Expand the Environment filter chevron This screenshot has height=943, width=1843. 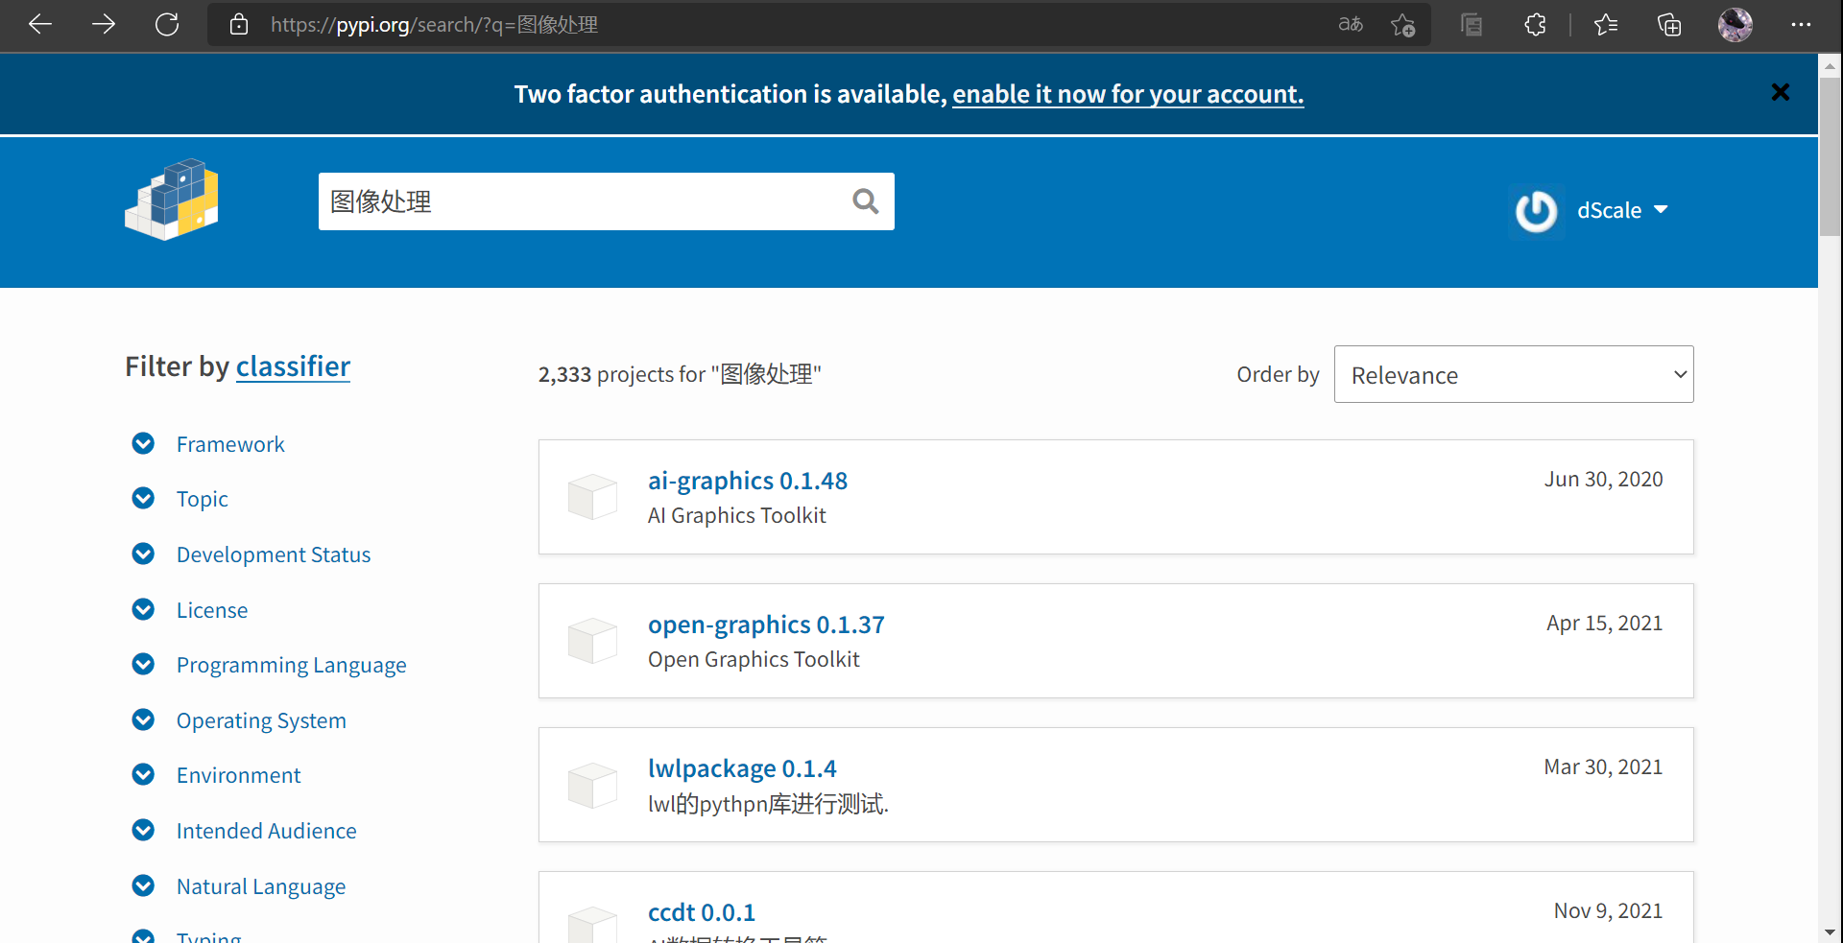tap(143, 774)
